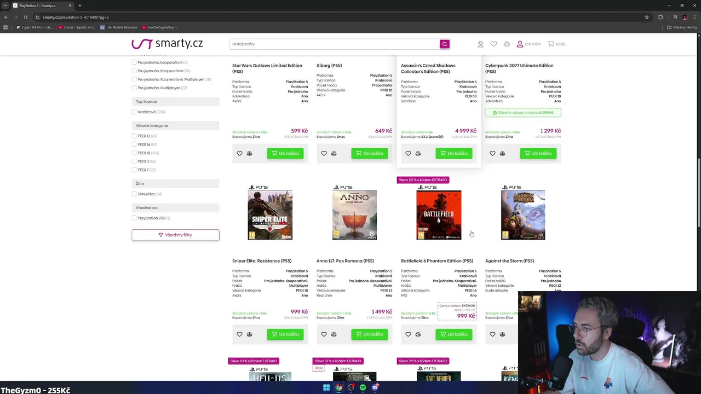Screen dimensions: 701x394
Task: Open the Všechny záložky bookmarks folder
Action: [x=682, y=27]
